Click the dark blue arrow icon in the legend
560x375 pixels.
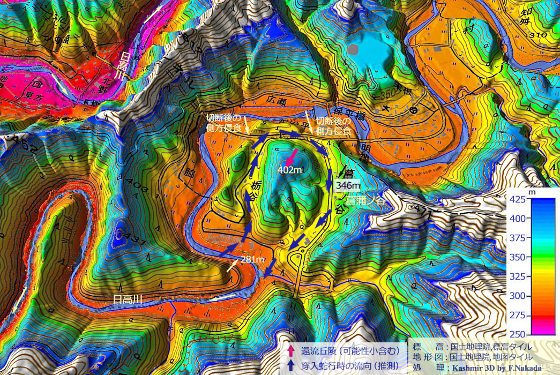tap(290, 365)
